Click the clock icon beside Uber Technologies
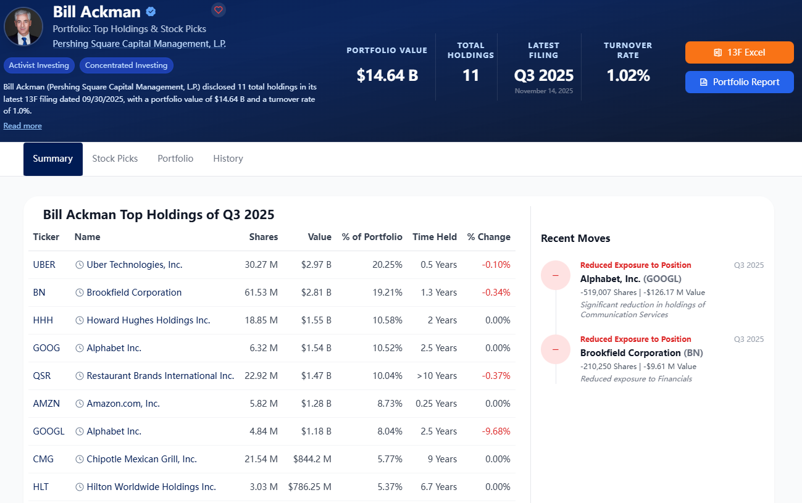This screenshot has height=503, width=802. tap(80, 265)
